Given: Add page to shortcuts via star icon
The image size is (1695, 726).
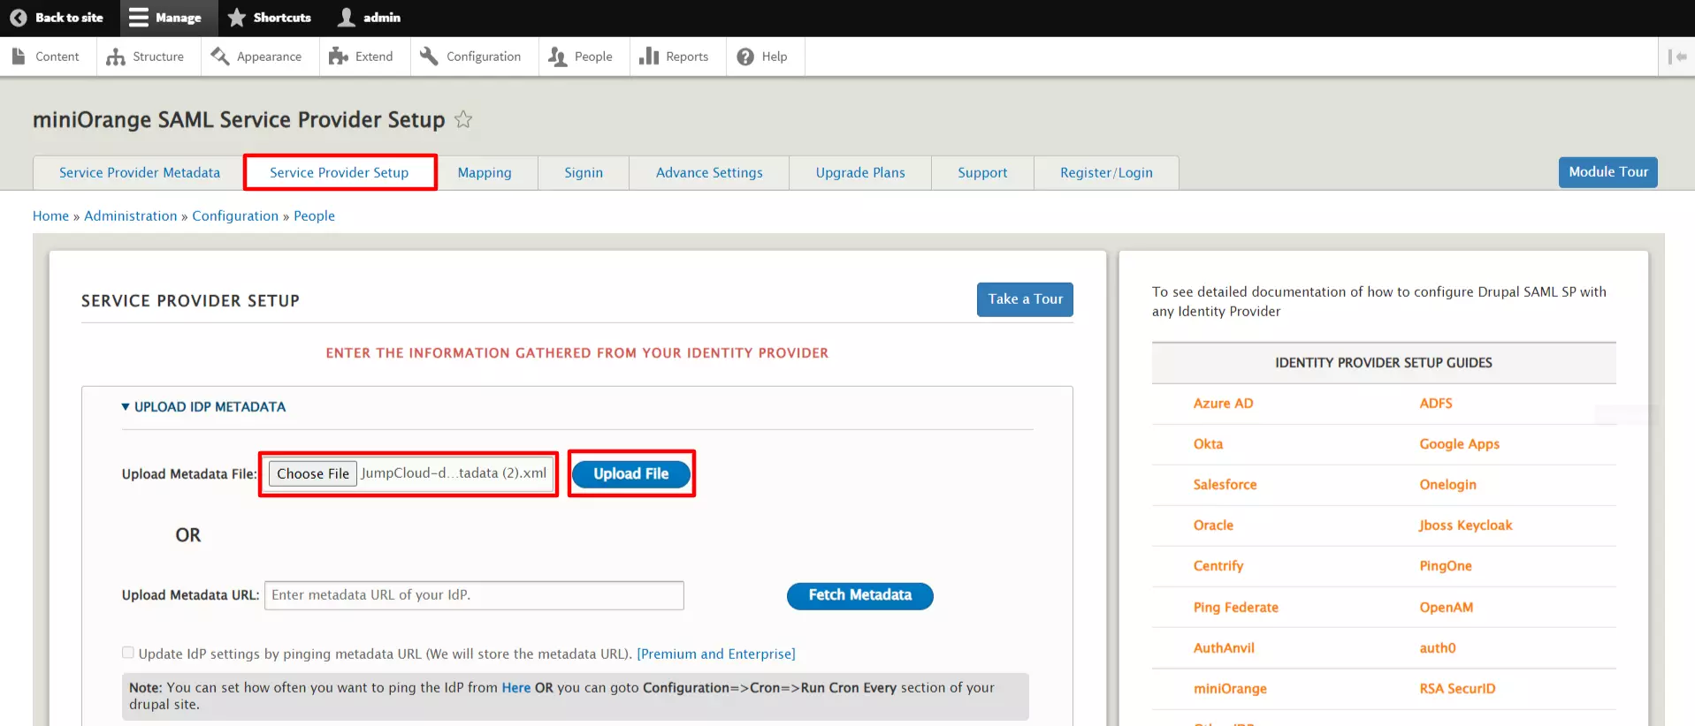Looking at the screenshot, I should pyautogui.click(x=463, y=119).
